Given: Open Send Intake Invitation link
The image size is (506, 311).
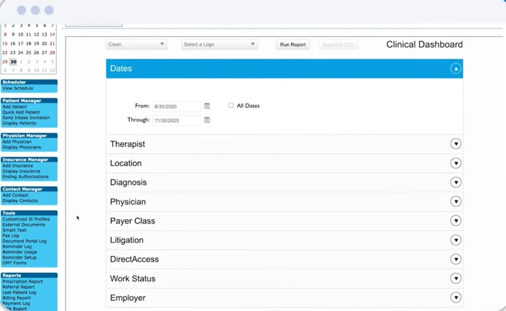Looking at the screenshot, I should tap(26, 117).
